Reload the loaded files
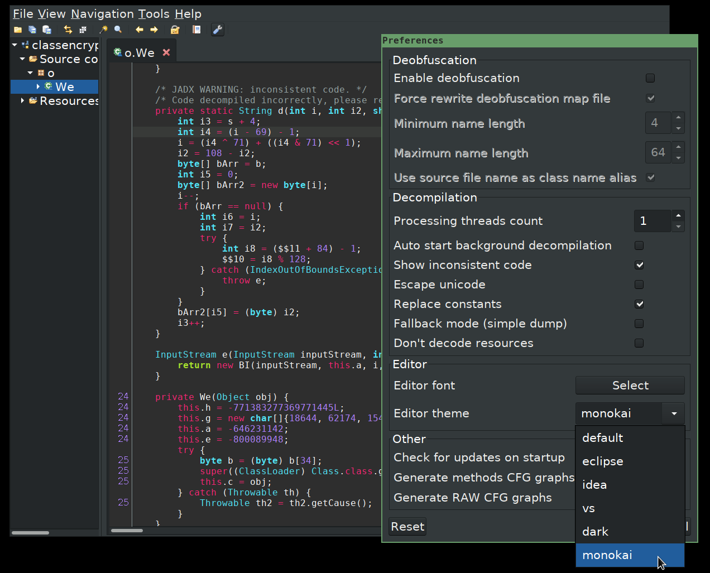This screenshot has height=573, width=710. [68, 30]
